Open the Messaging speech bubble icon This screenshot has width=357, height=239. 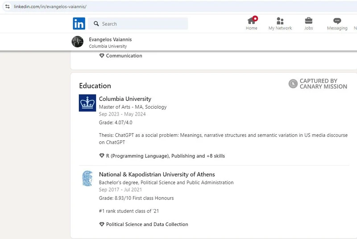[337, 21]
